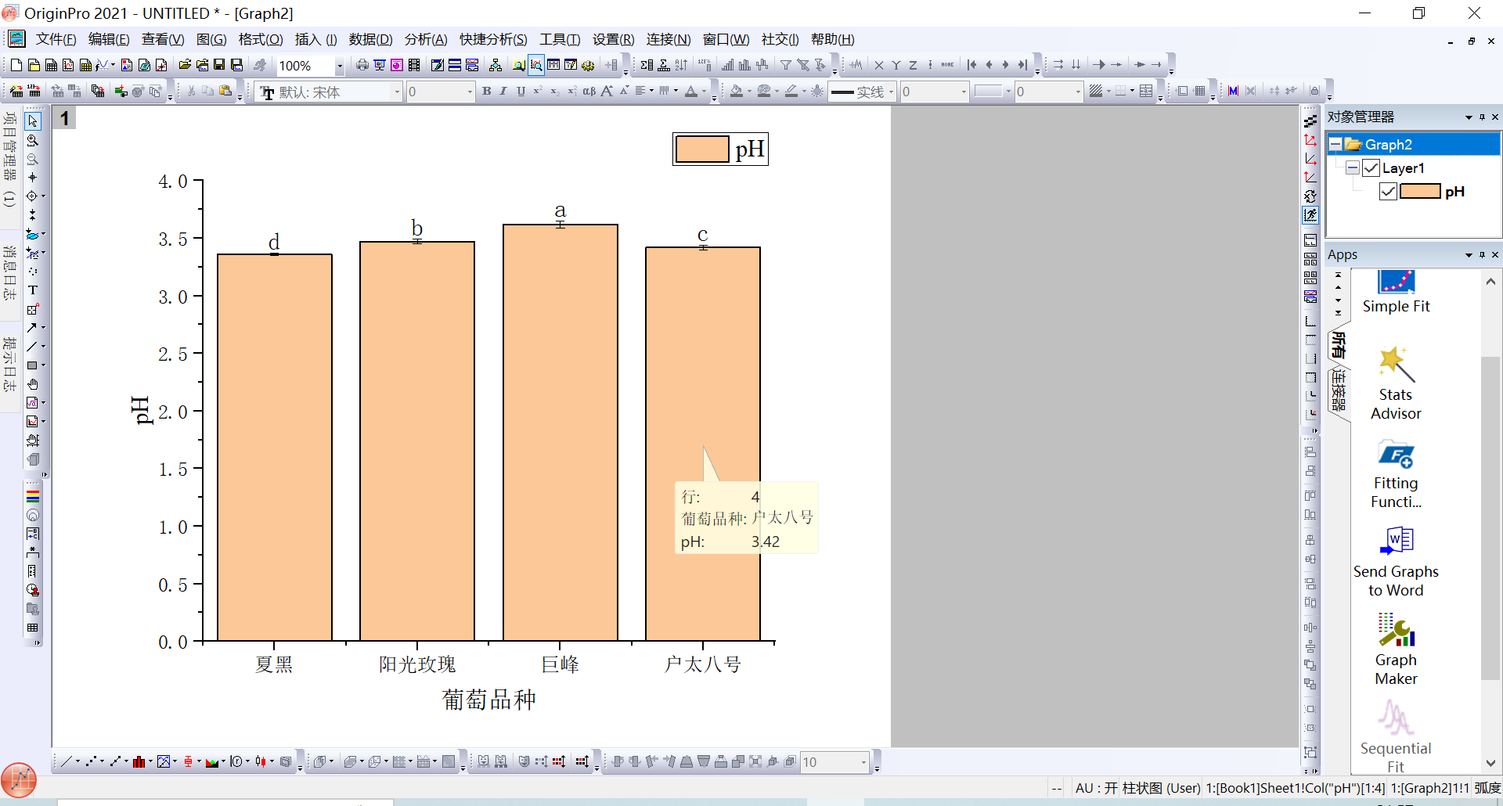Select the Text tool in left toolbar
Screen dimensions: 1503x806
coord(33,290)
